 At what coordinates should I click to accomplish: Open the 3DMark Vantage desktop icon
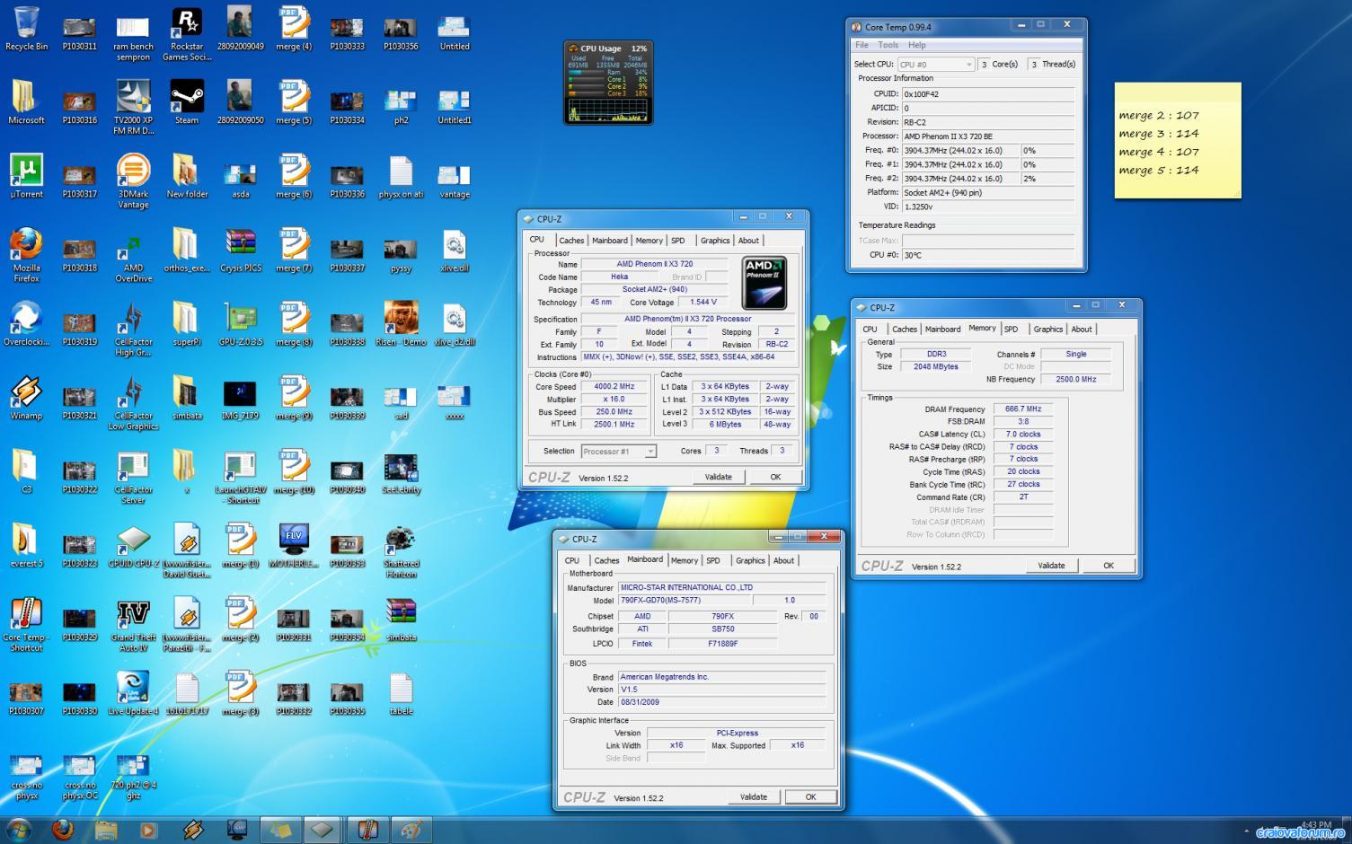tap(133, 181)
